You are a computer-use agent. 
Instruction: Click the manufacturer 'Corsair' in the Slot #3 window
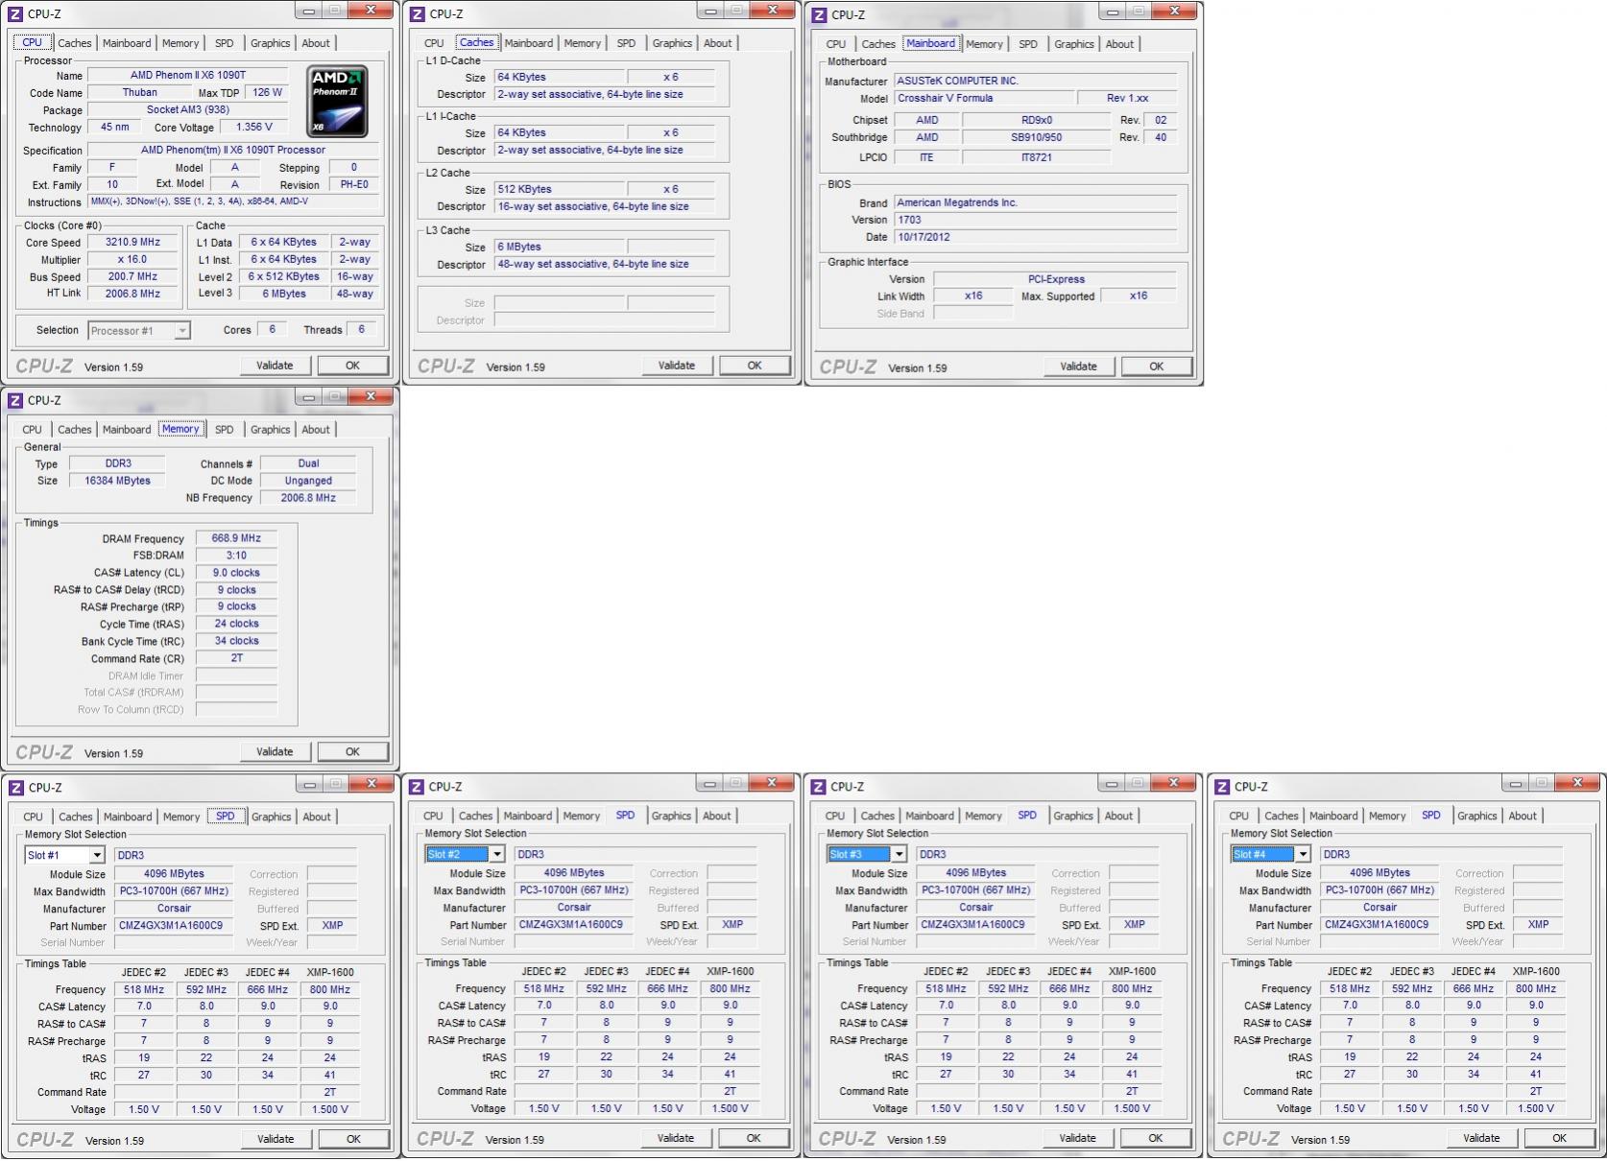(976, 908)
